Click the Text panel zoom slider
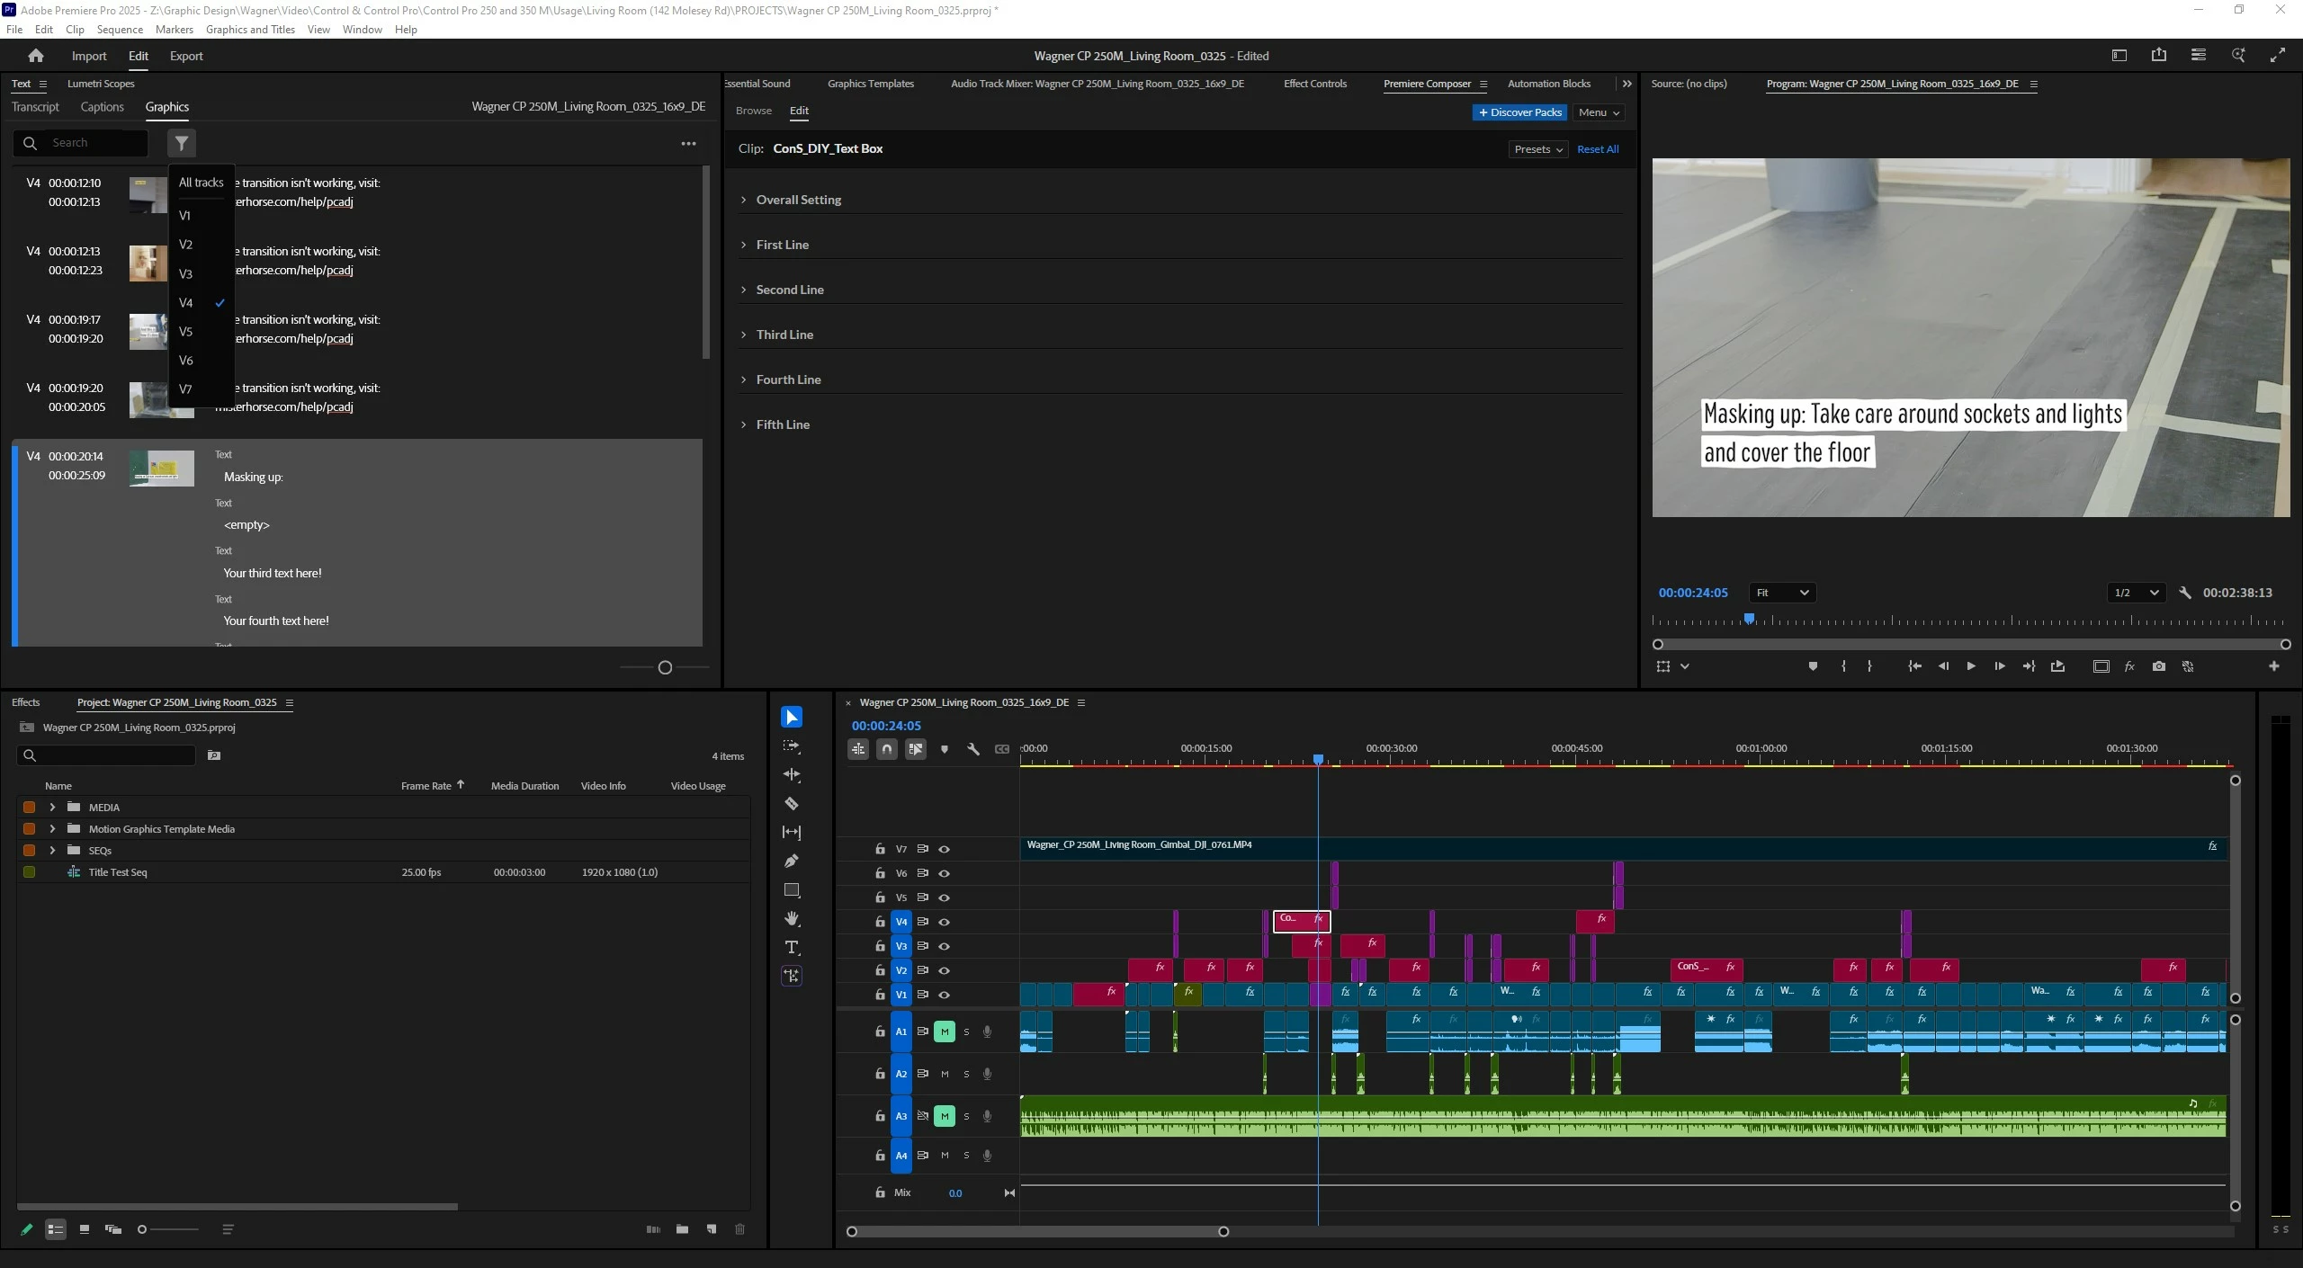This screenshot has height=1268, width=2303. [665, 667]
